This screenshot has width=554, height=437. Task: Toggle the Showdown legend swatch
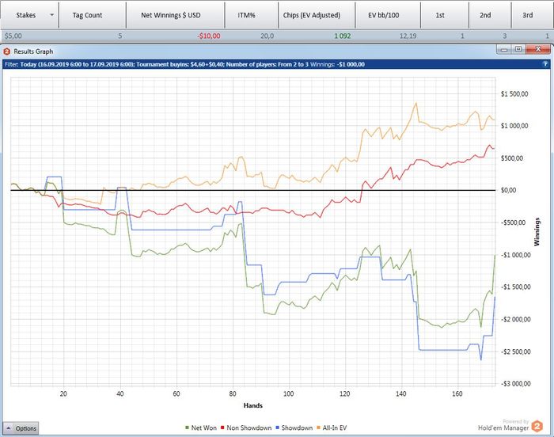[277, 427]
